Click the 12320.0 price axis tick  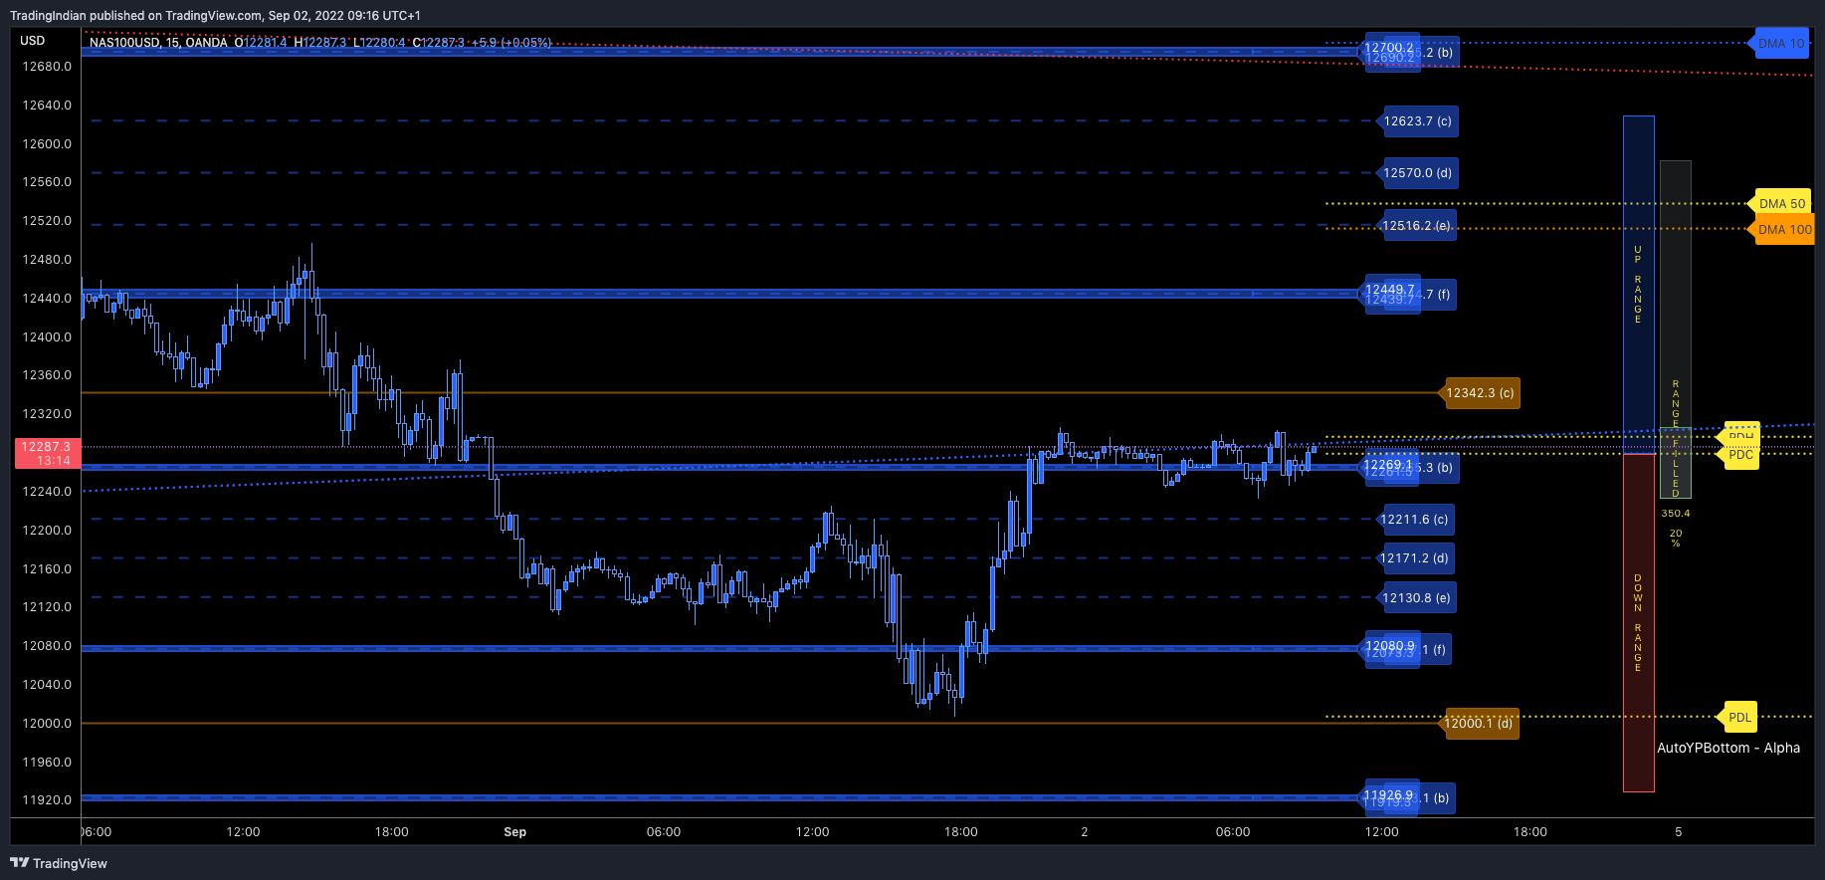(x=47, y=414)
